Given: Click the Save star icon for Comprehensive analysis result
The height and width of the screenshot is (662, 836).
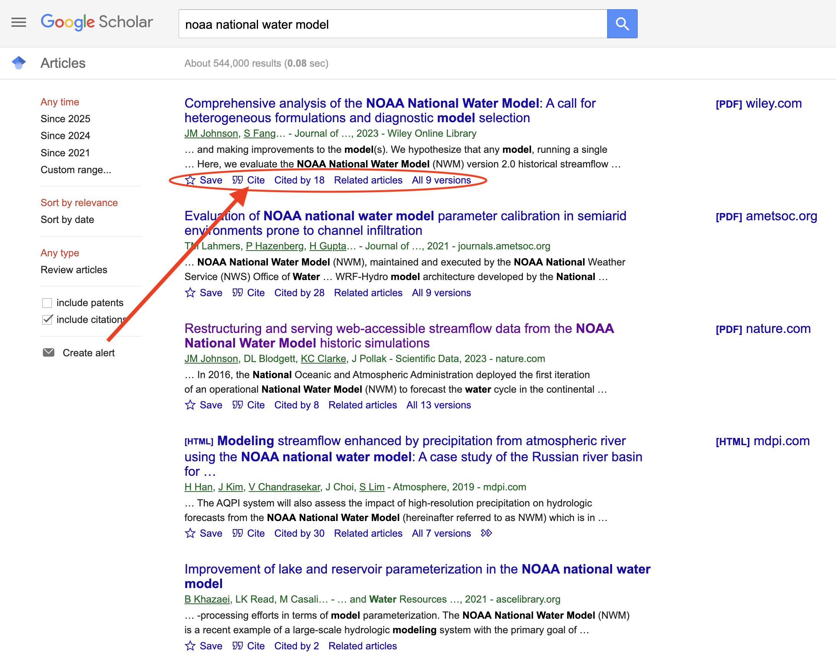Looking at the screenshot, I should tap(190, 180).
